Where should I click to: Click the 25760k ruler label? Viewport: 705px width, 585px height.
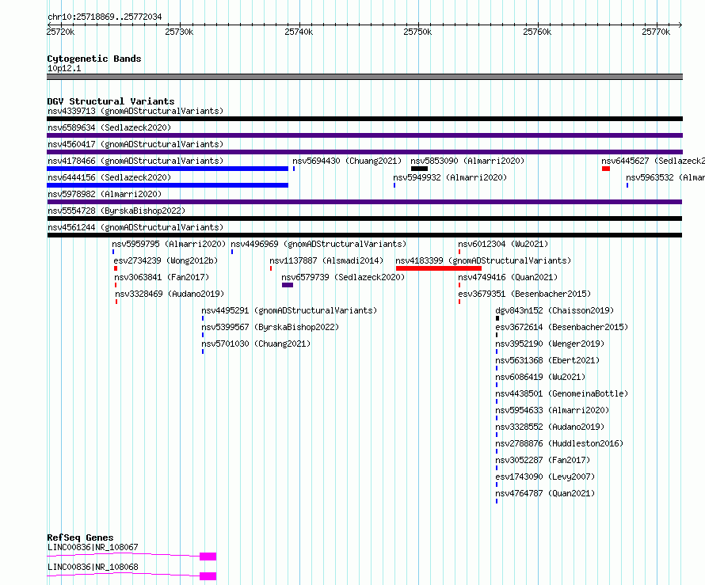(537, 32)
